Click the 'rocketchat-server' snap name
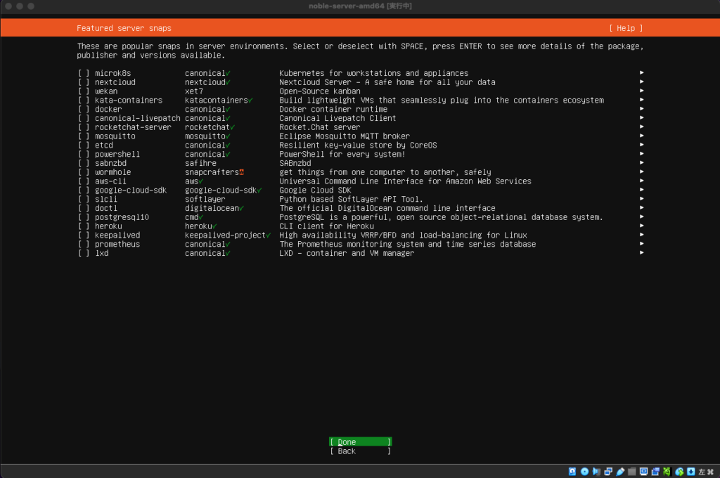The image size is (720, 478). pos(133,127)
